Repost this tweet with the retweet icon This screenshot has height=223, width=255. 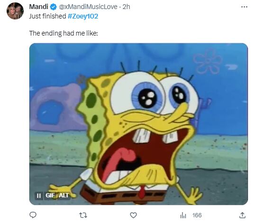point(83,215)
